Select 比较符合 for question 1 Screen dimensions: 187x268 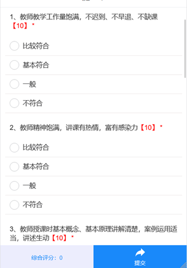[94, 46]
